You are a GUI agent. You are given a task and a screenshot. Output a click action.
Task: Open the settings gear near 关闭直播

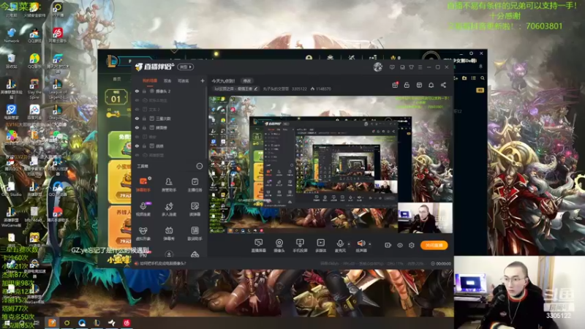pos(412,245)
